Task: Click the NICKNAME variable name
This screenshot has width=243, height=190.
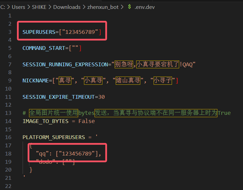Action: (x=36, y=81)
